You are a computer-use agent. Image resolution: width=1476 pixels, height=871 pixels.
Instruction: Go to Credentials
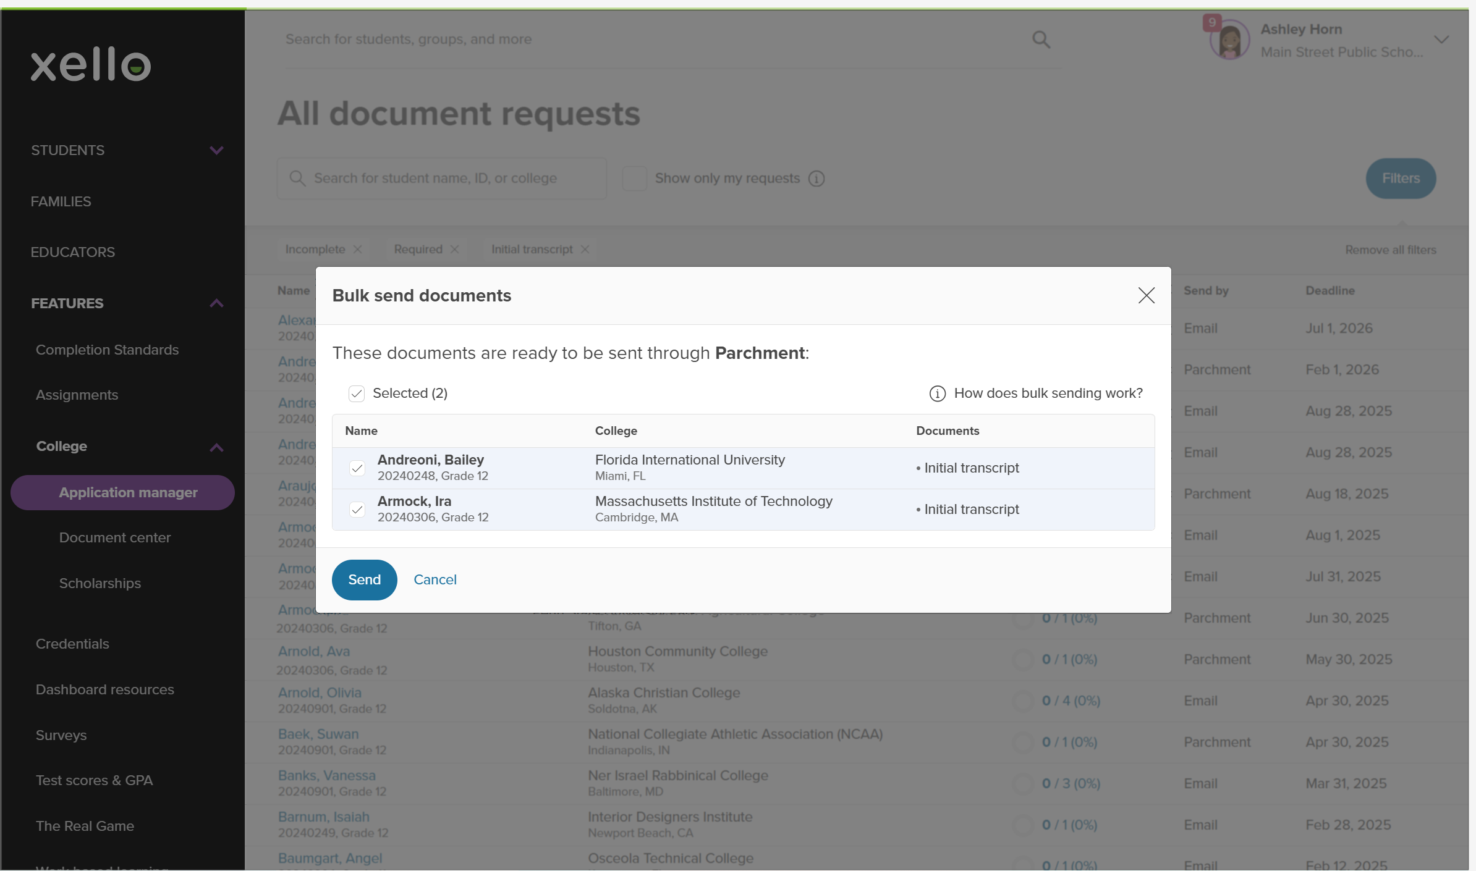click(x=72, y=644)
